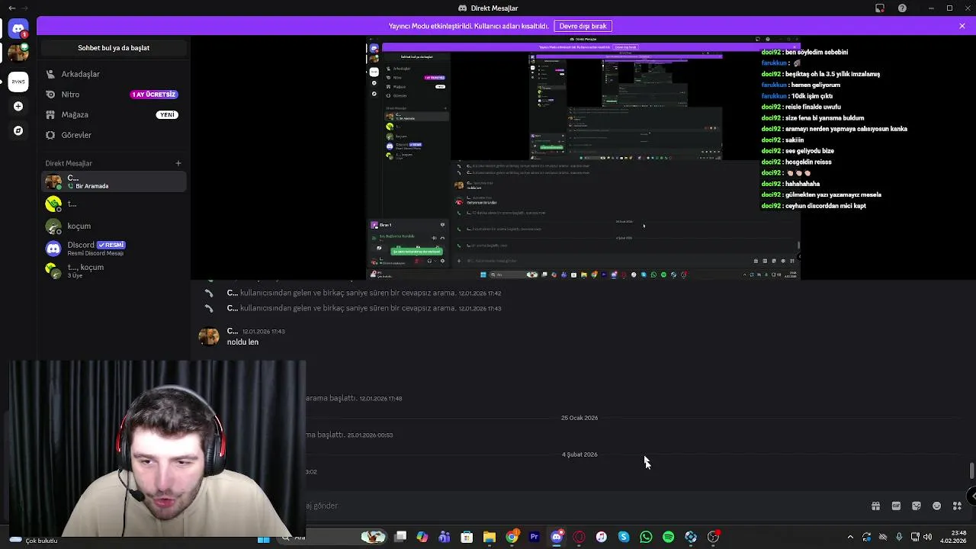Viewport: 976px width, 549px height.
Task: Open the Arkadaşlar friends page
Action: (x=113, y=74)
